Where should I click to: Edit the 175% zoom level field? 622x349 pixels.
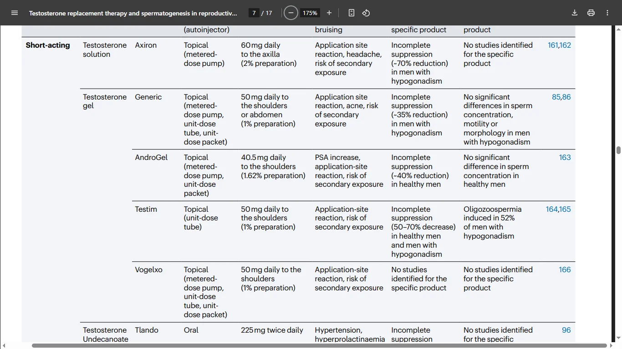coord(310,13)
